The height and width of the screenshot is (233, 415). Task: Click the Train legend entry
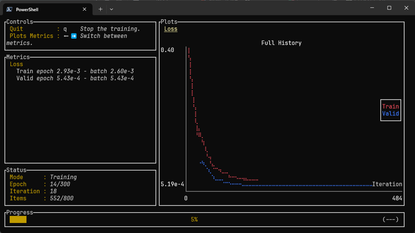click(x=390, y=107)
